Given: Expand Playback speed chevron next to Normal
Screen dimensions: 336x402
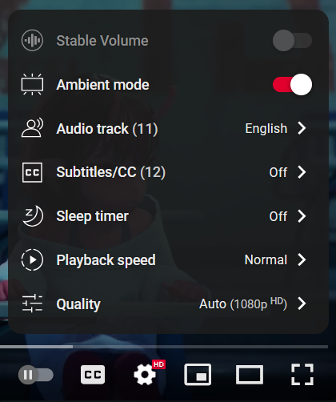Looking at the screenshot, I should (302, 259).
